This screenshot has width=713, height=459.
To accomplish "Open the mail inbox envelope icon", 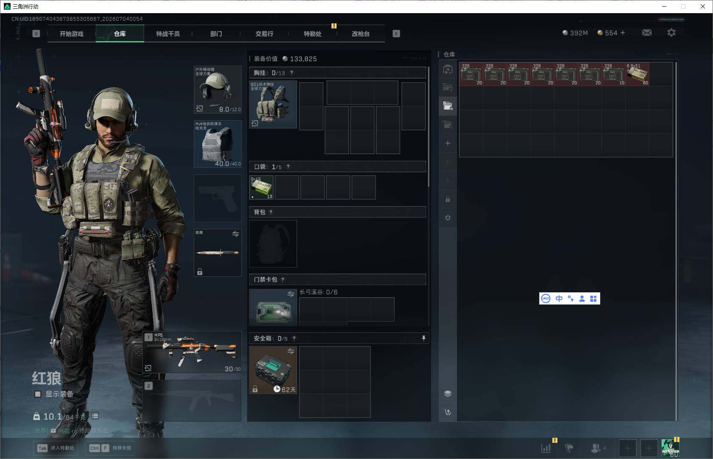I will (x=646, y=33).
